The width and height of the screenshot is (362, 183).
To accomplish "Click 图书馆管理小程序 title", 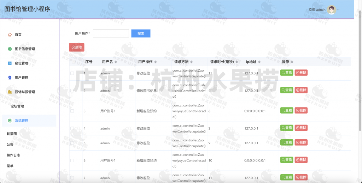I will click(x=27, y=9).
